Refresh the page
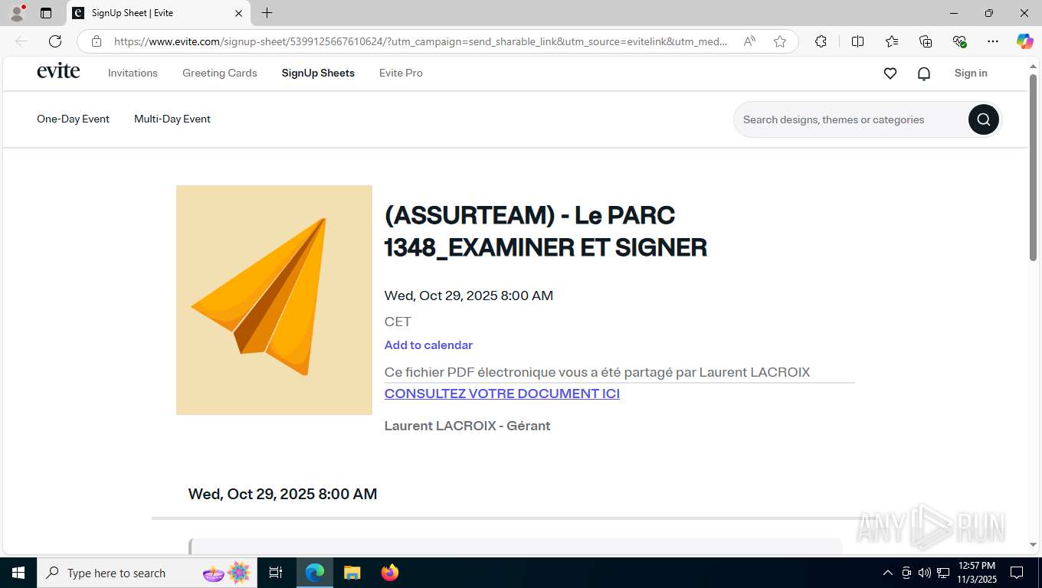Viewport: 1042px width, 588px height. click(55, 41)
